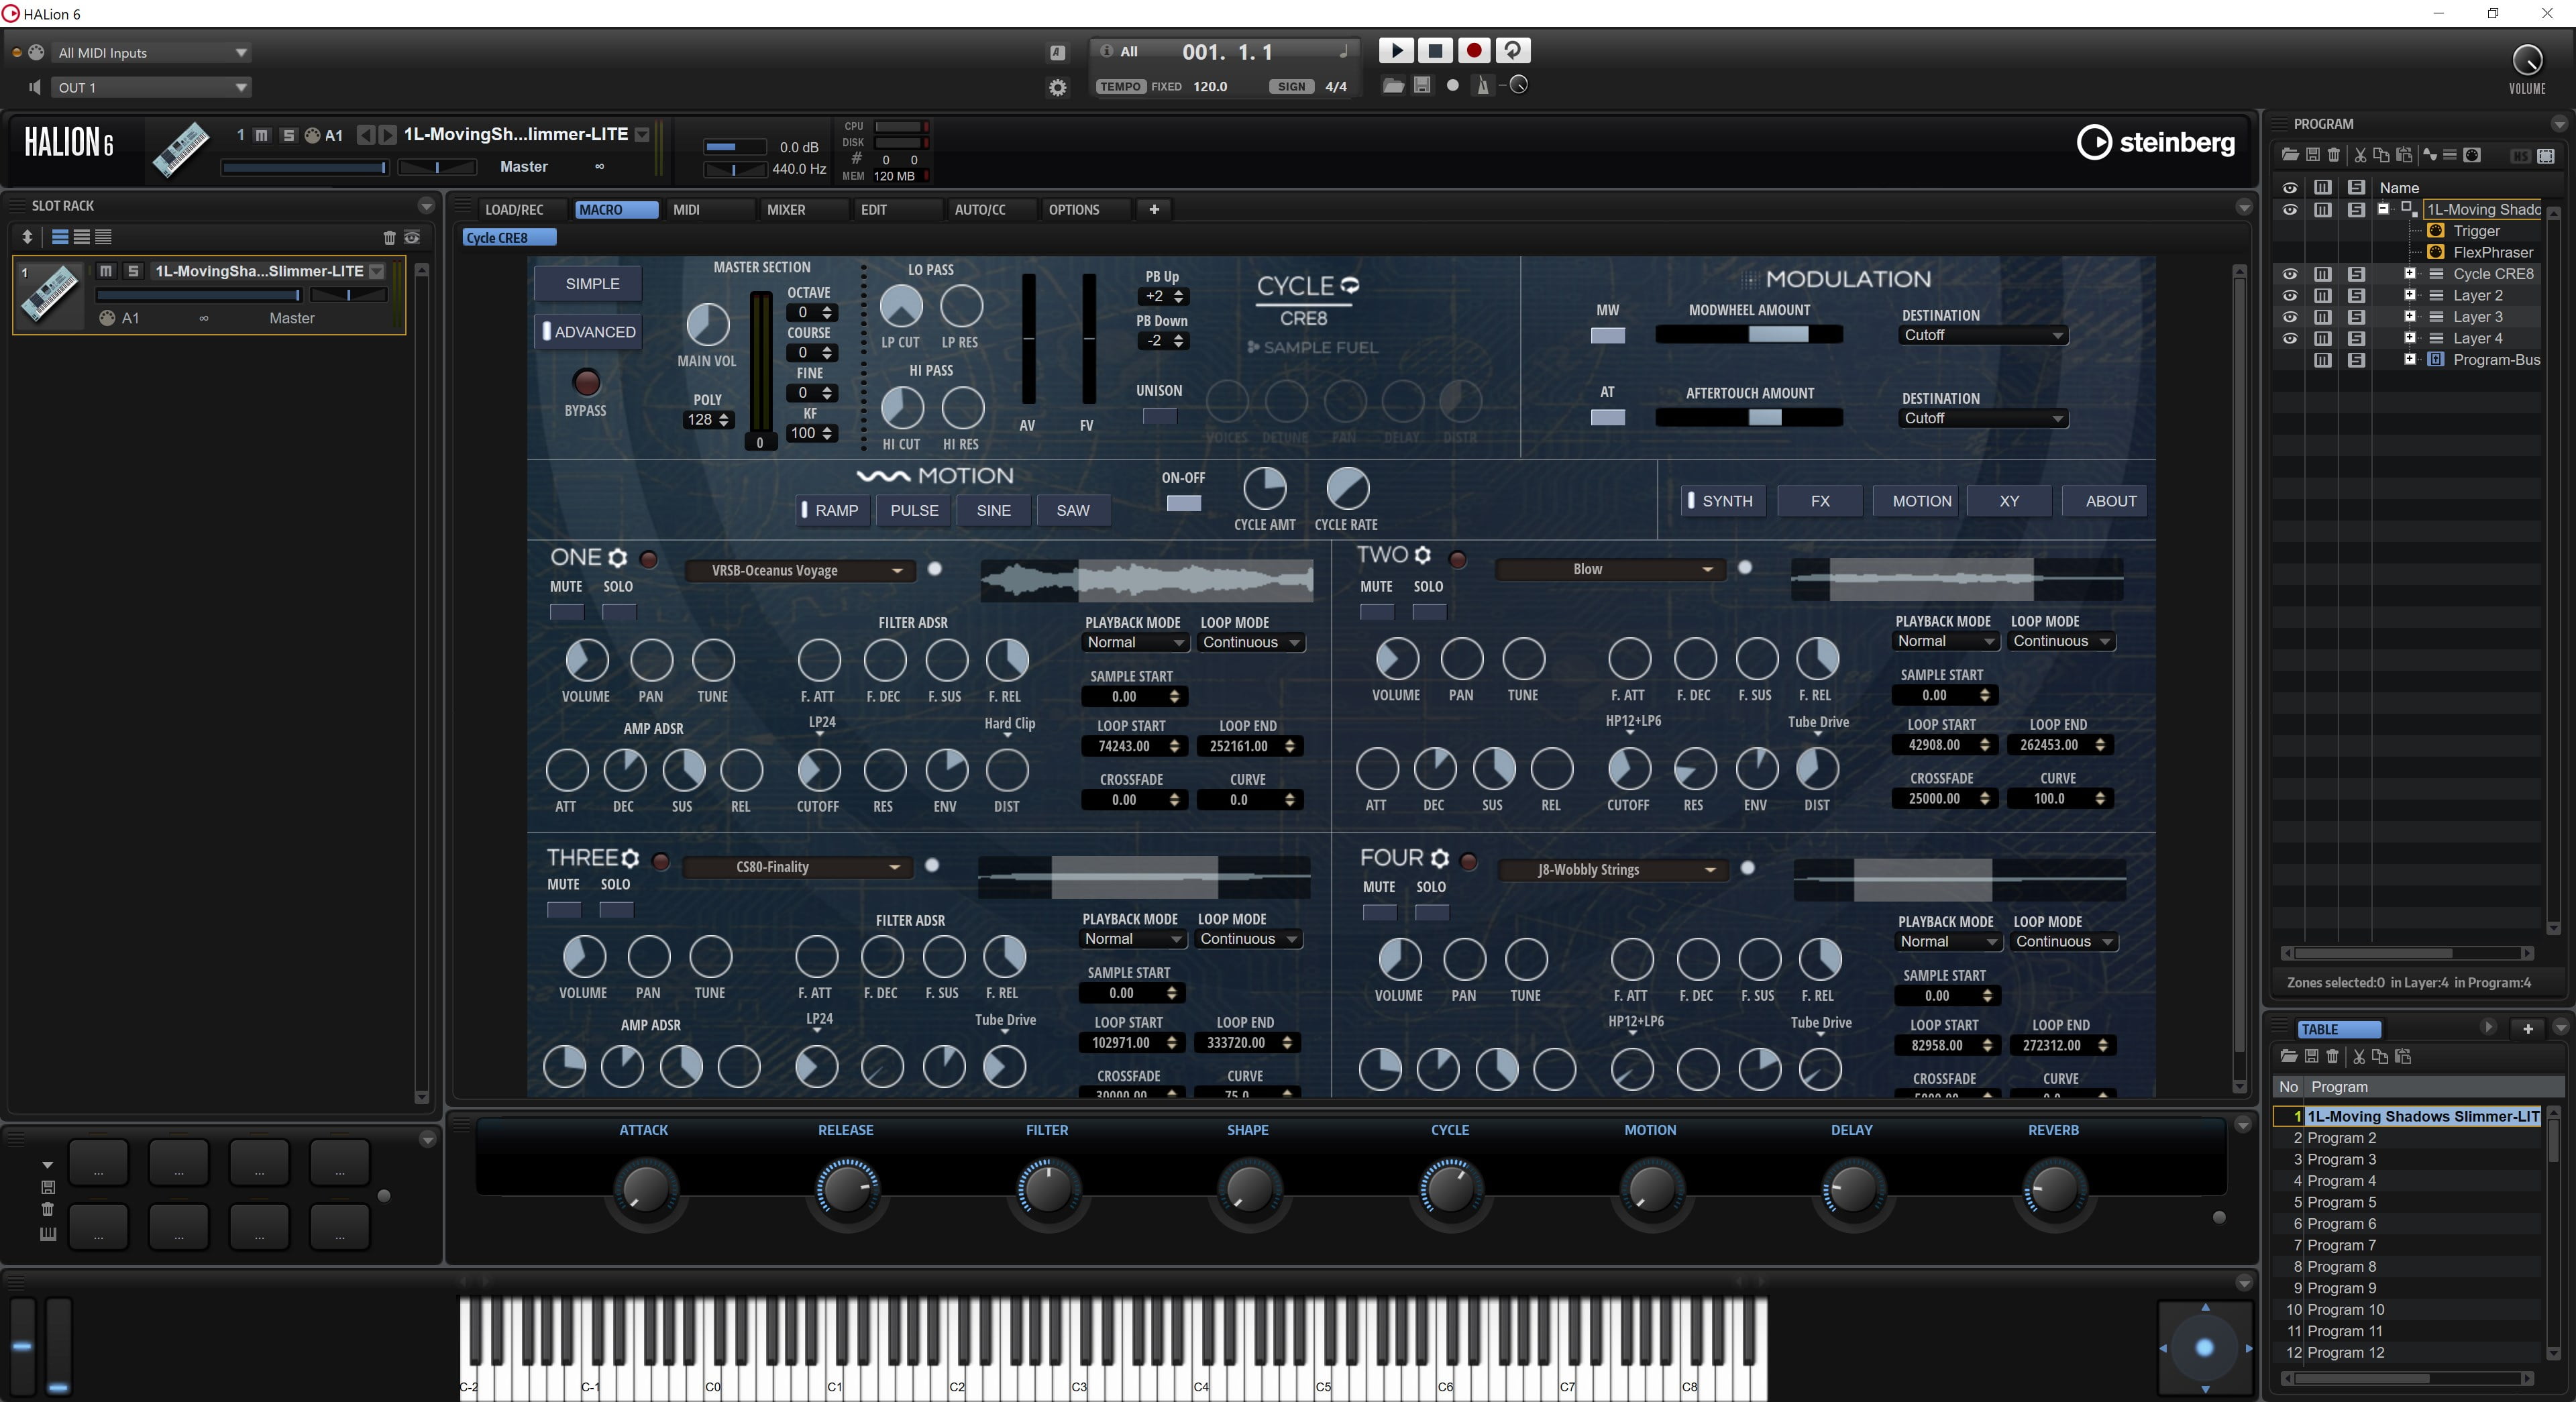Select the PULSE motion shape button
The width and height of the screenshot is (2576, 1402).
coord(914,510)
